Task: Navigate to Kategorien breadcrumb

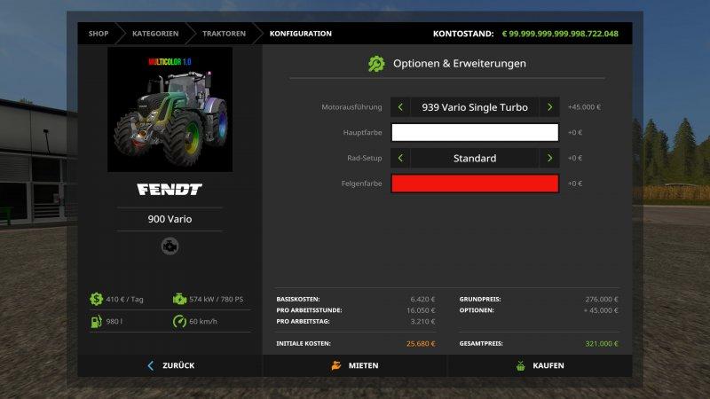Action: click(155, 34)
